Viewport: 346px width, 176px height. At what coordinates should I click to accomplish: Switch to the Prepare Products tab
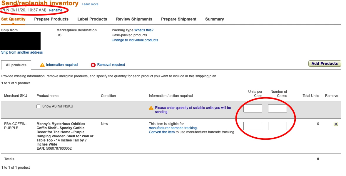tap(51, 19)
